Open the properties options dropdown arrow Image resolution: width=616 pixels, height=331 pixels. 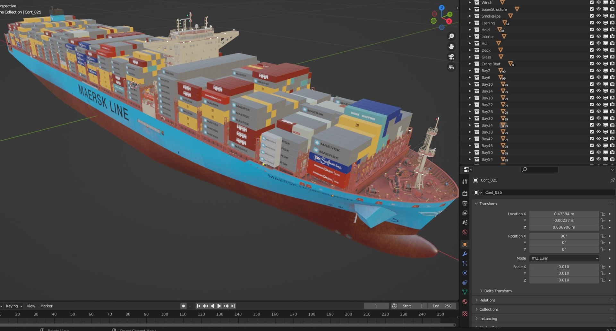pos(612,170)
